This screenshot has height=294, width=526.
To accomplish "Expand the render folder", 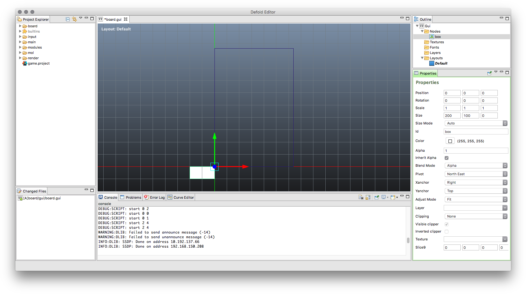I will [x=20, y=58].
